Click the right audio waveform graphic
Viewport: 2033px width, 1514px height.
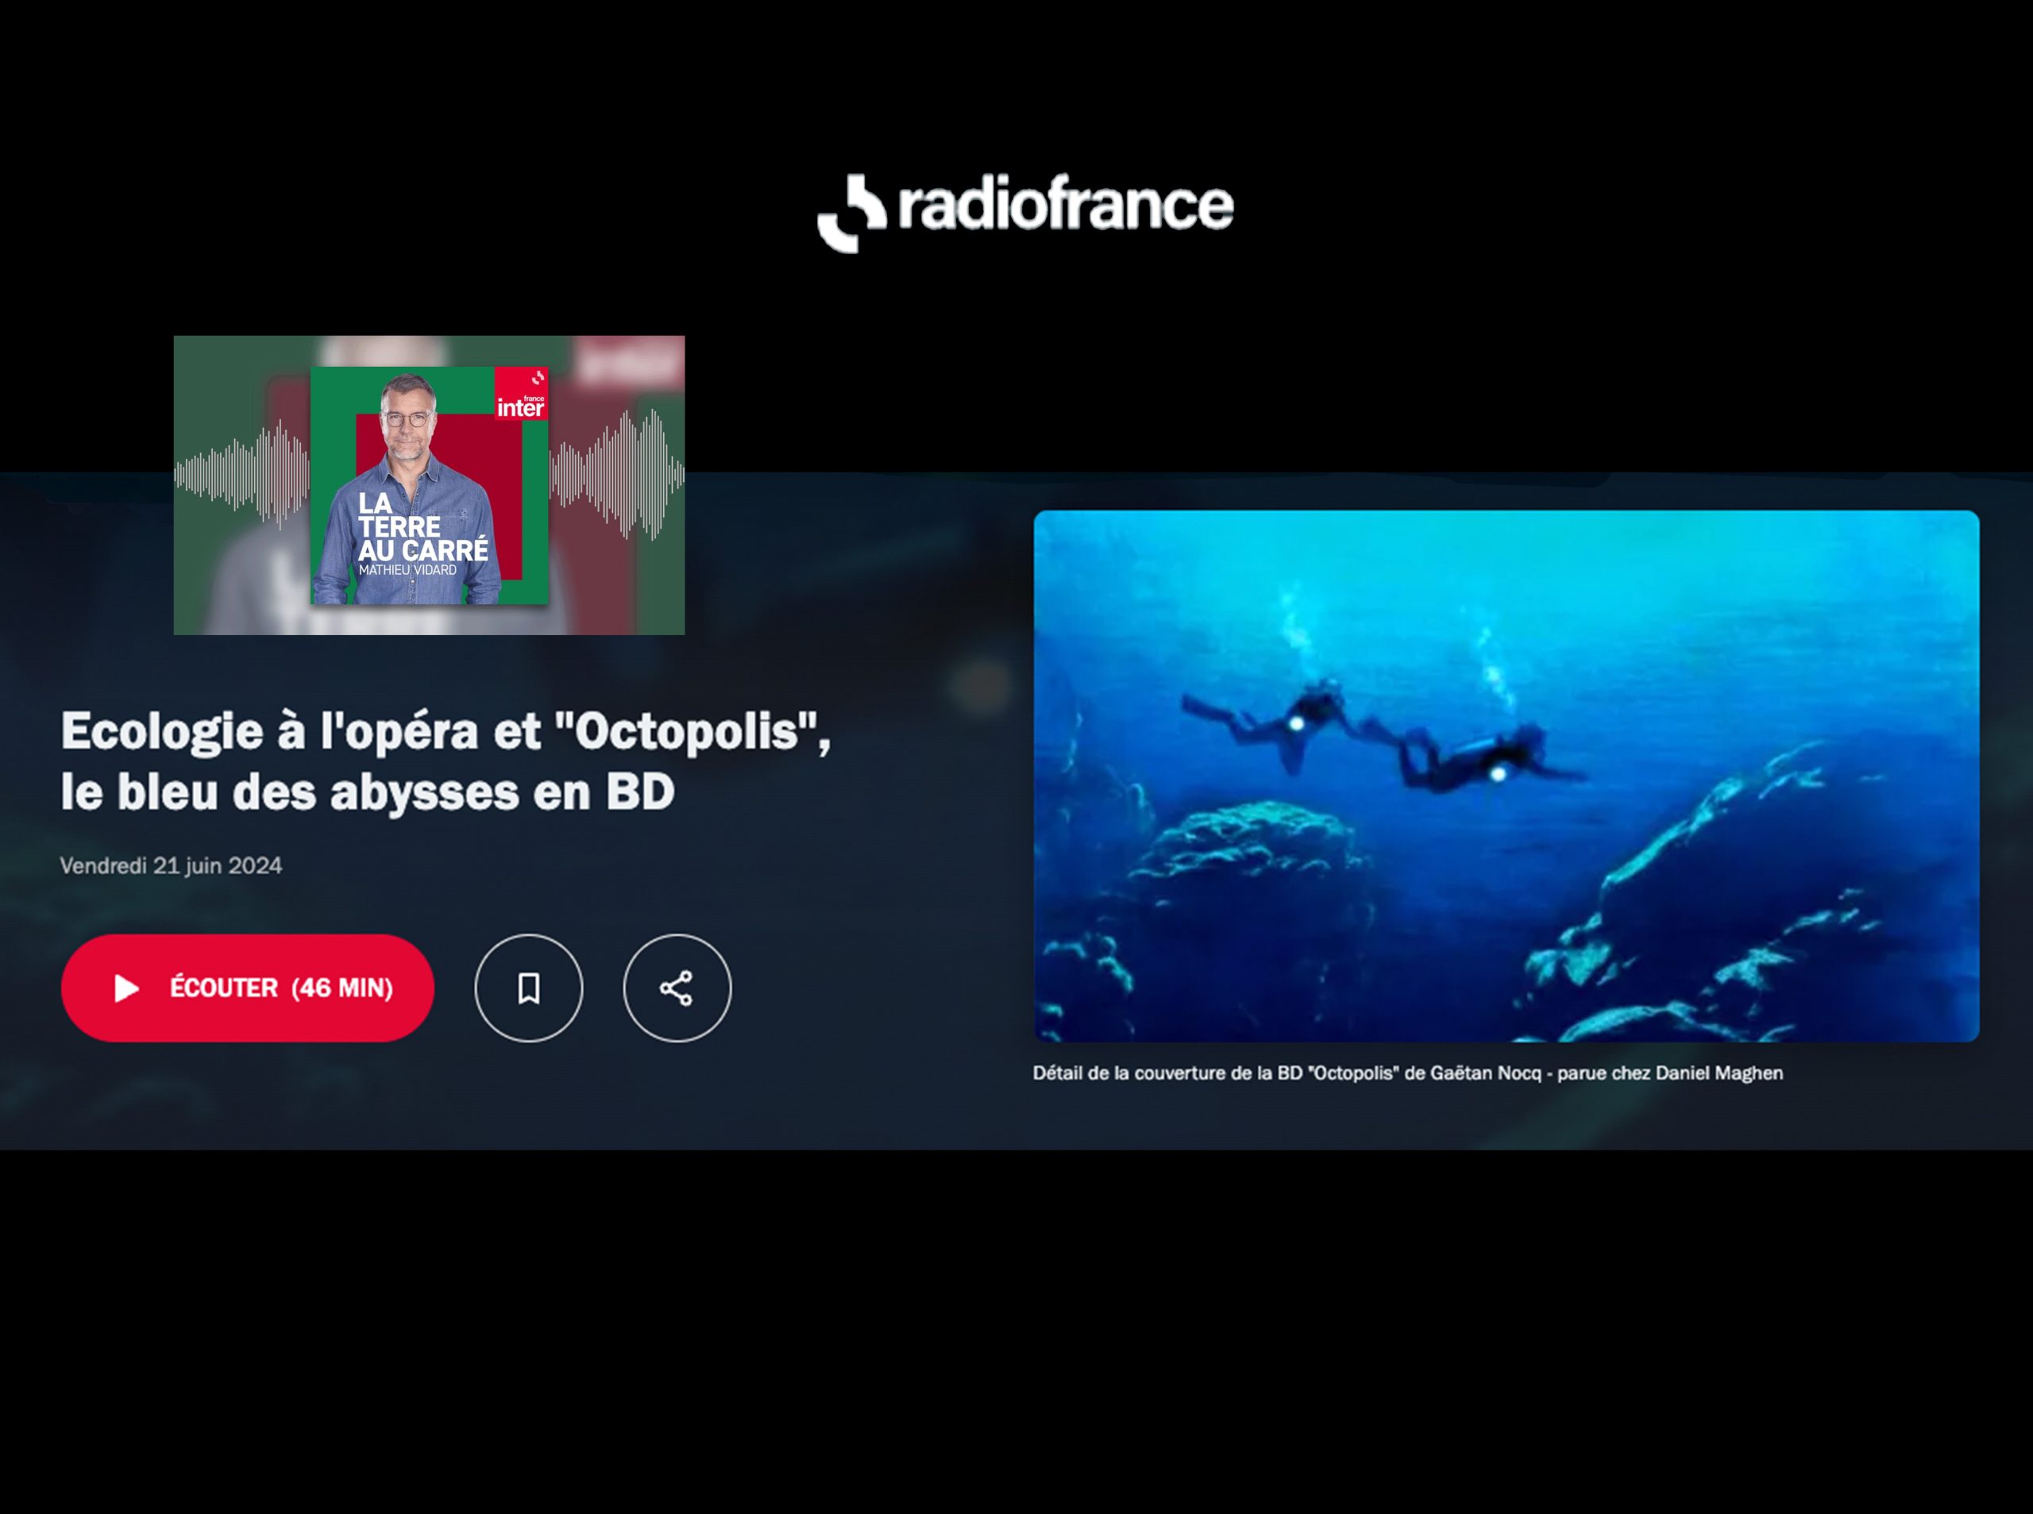pos(617,475)
